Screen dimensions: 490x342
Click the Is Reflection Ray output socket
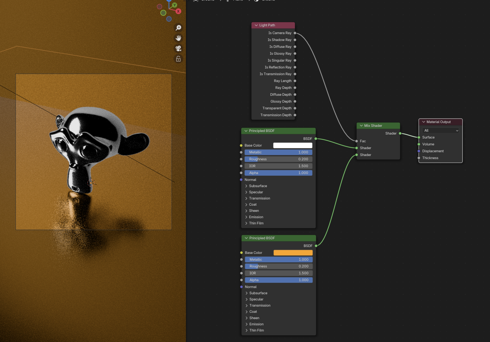point(295,67)
